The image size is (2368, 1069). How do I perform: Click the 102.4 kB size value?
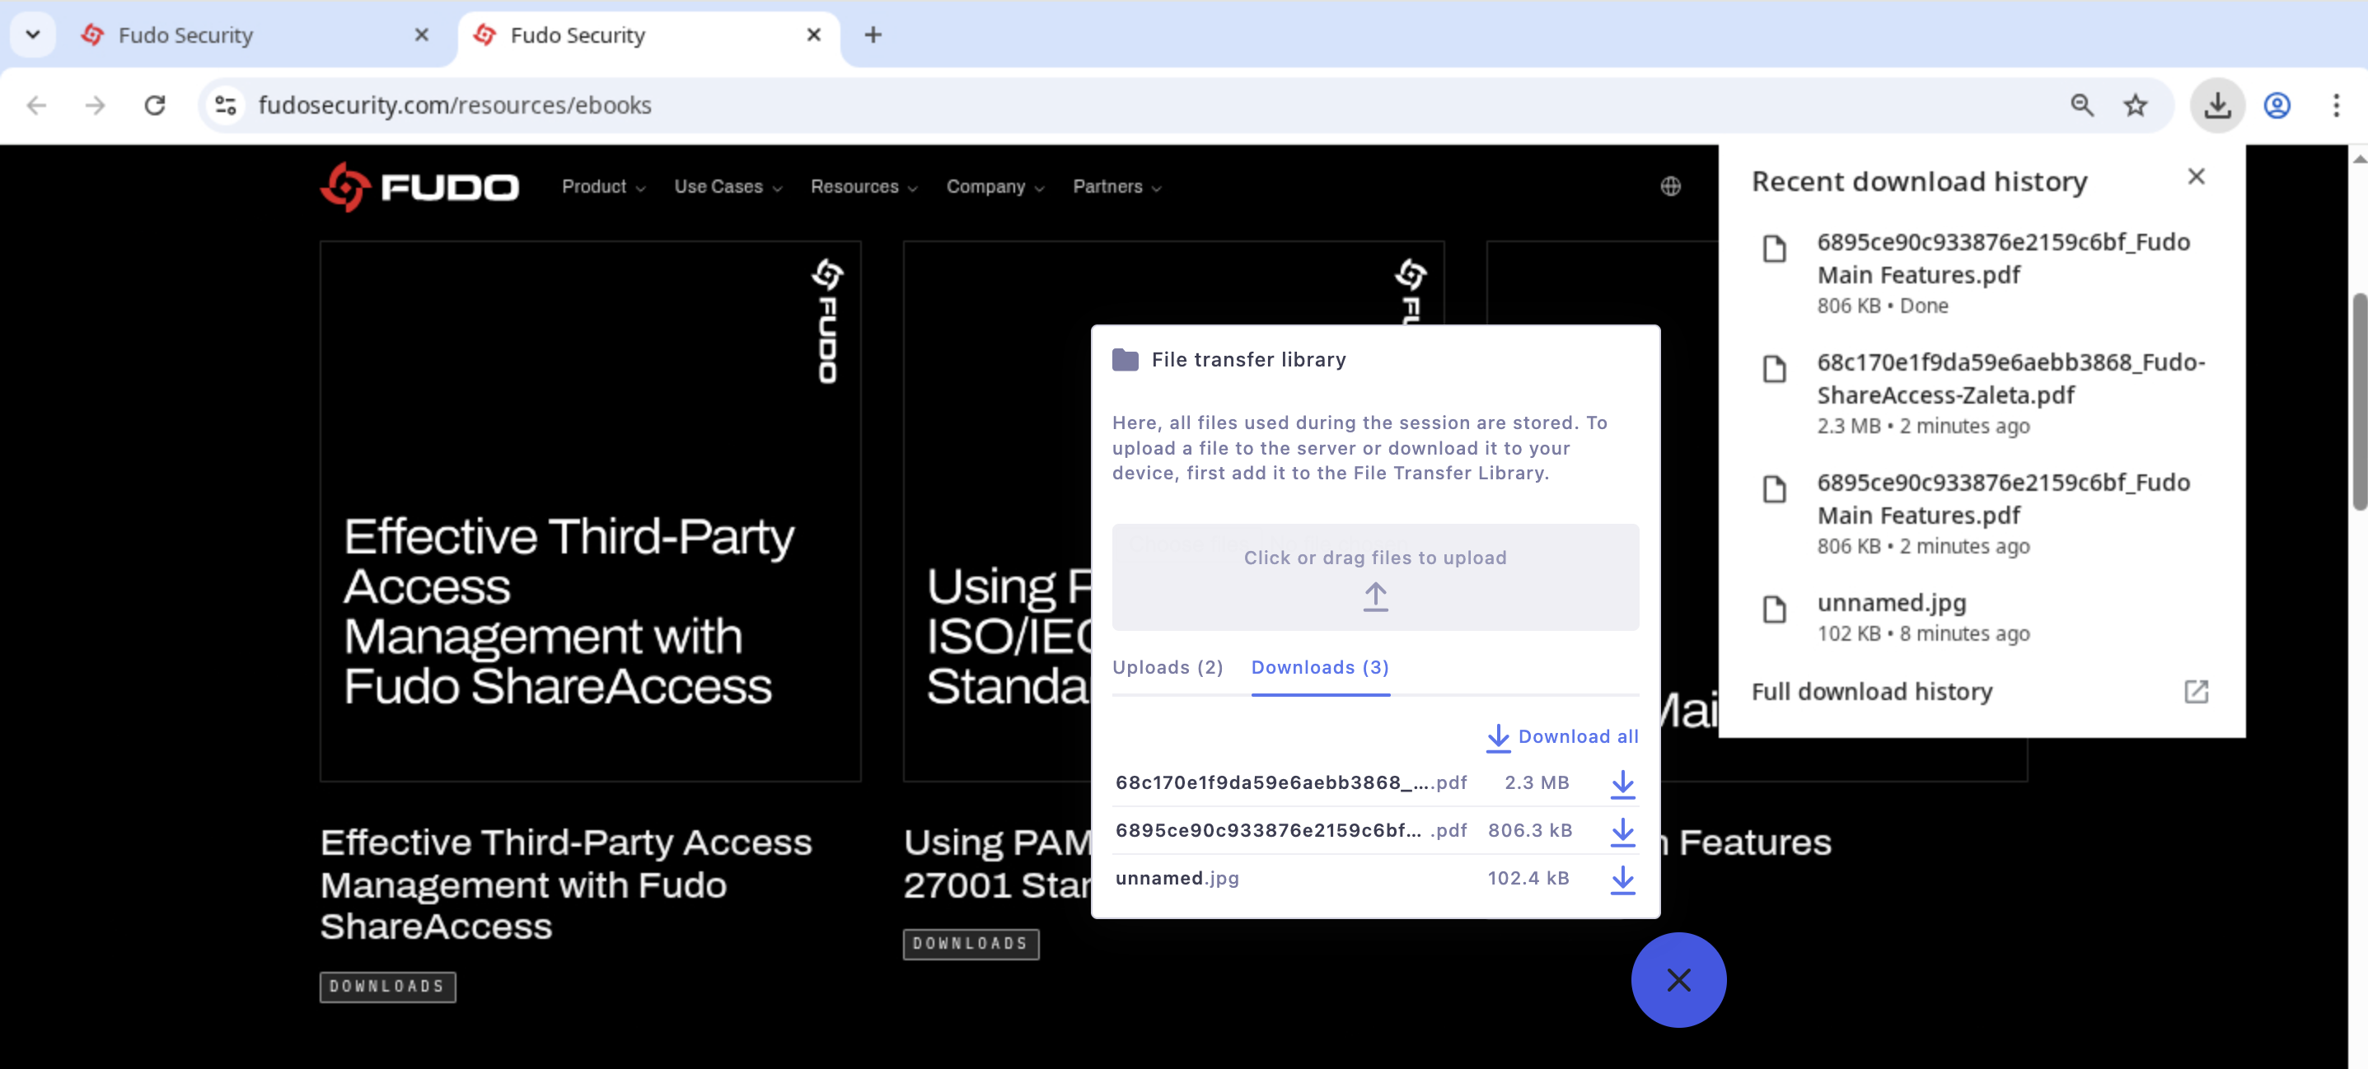tap(1528, 879)
